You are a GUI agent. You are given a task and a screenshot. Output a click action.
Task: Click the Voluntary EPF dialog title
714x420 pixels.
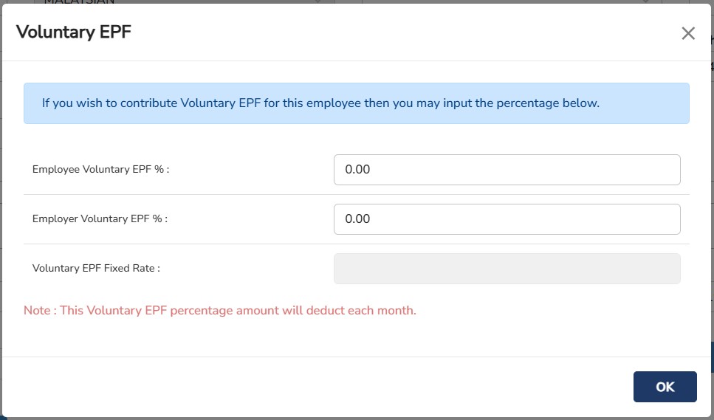pyautogui.click(x=74, y=32)
